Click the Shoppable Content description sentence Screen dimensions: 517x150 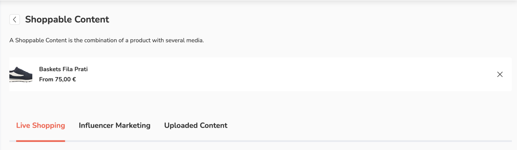point(107,40)
